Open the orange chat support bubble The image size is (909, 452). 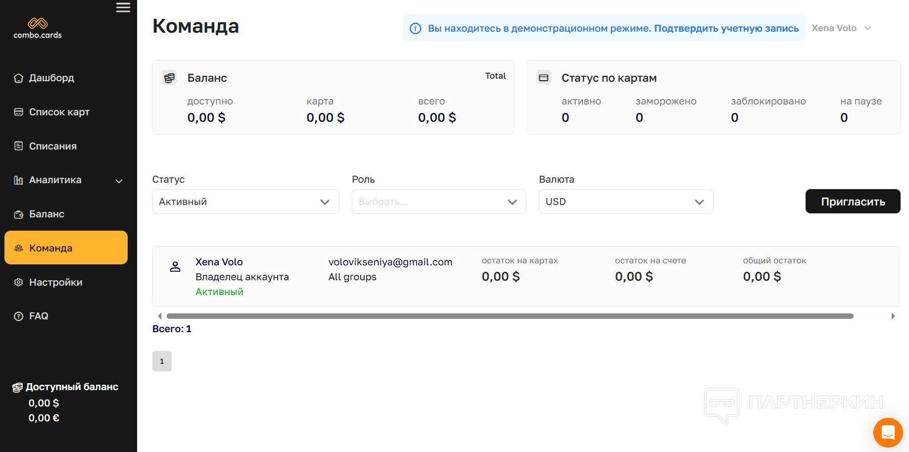point(888,432)
